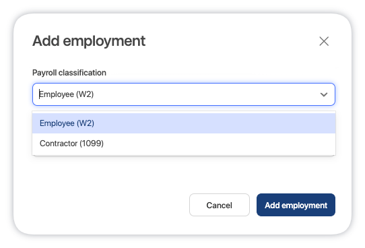Click the Cancel button

coord(220,205)
